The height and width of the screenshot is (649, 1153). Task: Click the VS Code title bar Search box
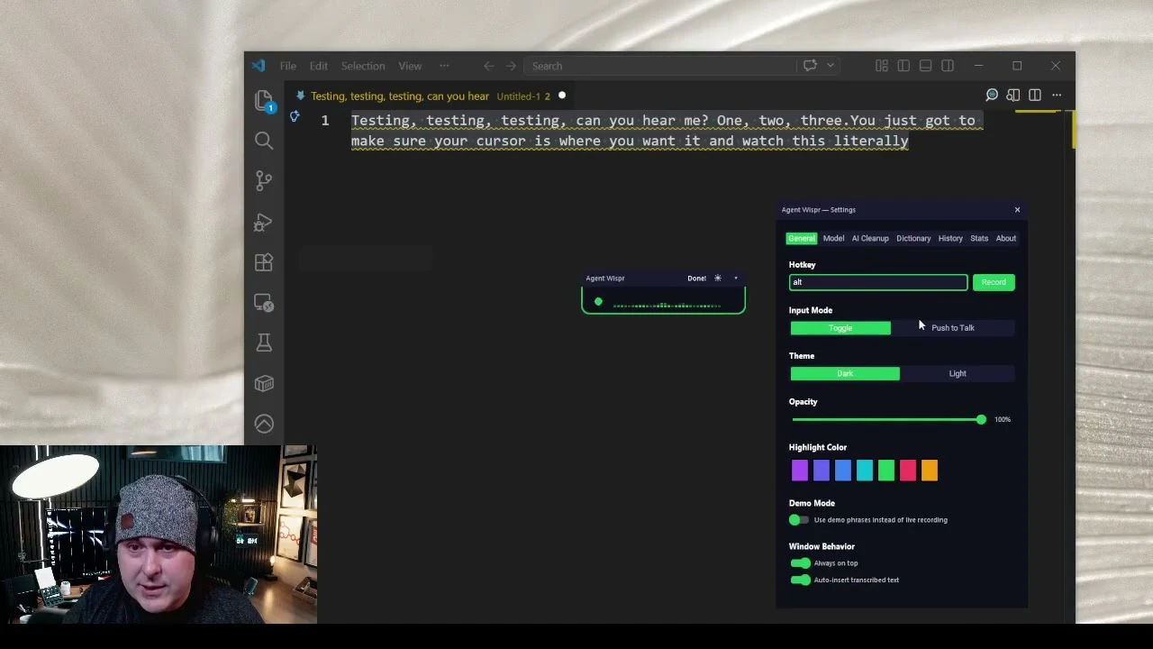[x=662, y=66]
